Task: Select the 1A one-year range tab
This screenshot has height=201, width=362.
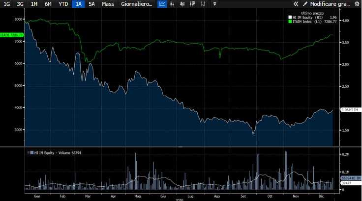Action: coord(78,4)
